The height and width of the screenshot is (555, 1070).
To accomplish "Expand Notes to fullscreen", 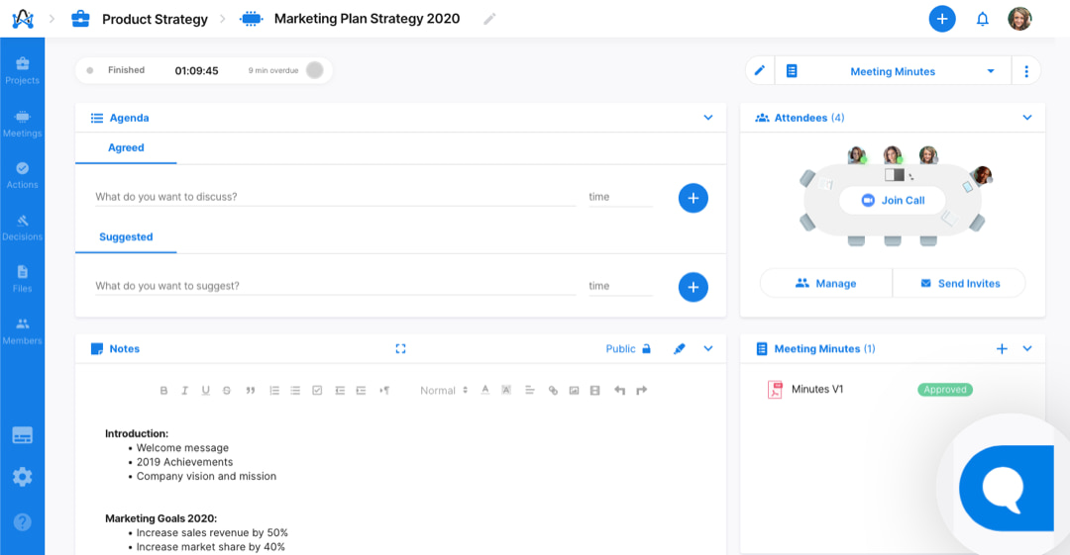I will click(x=400, y=348).
